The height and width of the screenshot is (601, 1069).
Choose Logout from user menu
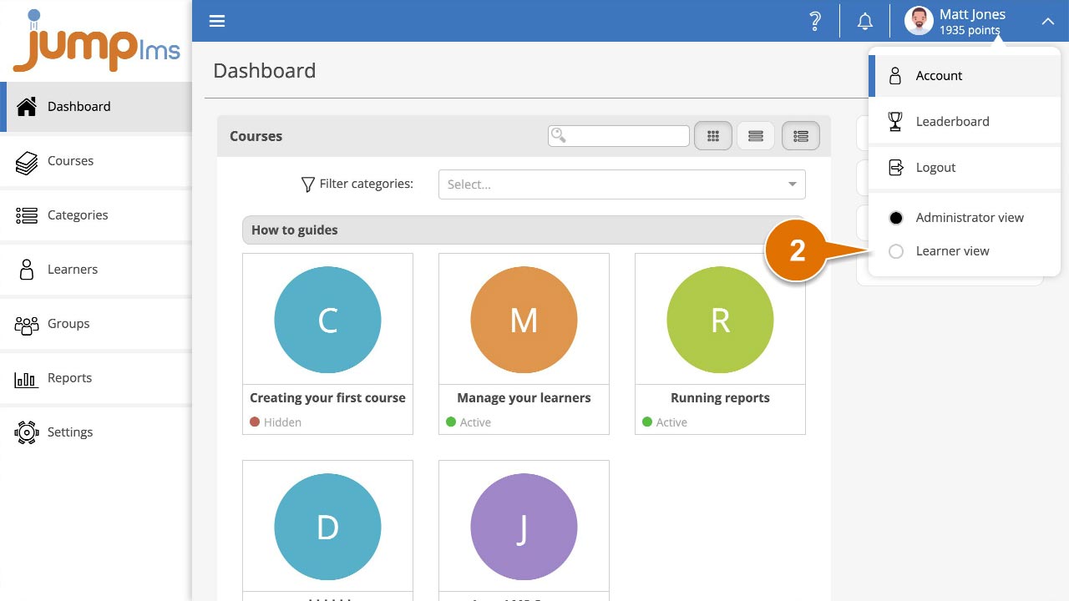965,168
